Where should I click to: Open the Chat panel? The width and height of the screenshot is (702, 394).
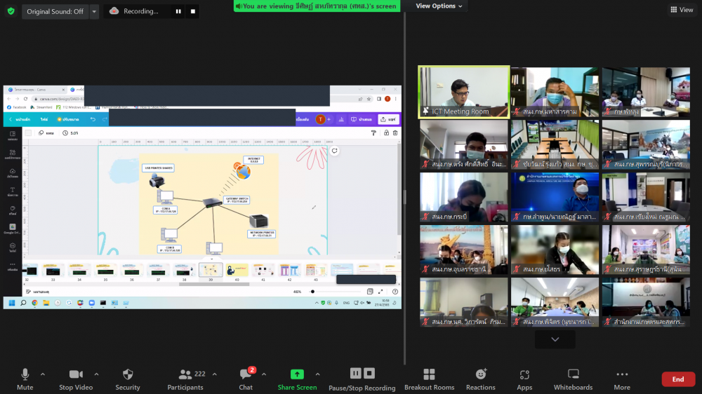[x=246, y=375]
